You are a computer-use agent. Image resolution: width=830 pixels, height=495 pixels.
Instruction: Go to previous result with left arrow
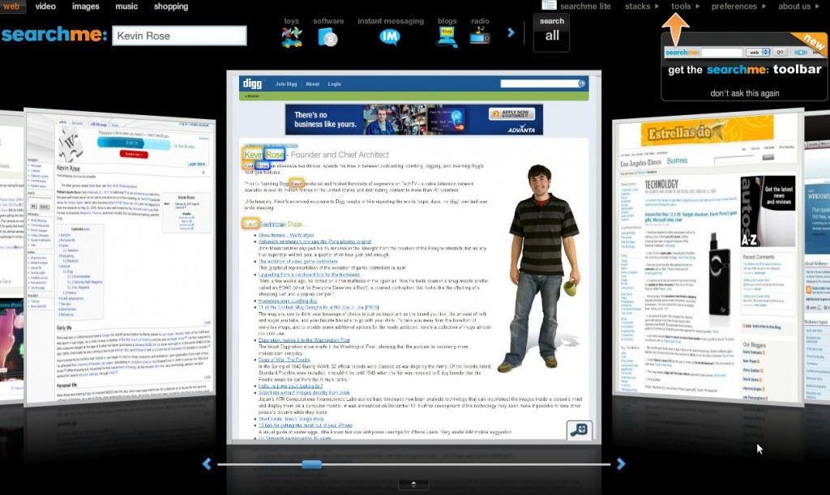coord(207,464)
